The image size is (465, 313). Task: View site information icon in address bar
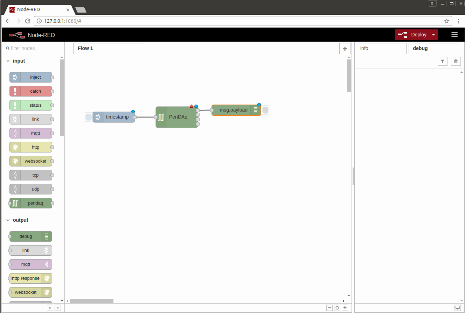click(39, 21)
